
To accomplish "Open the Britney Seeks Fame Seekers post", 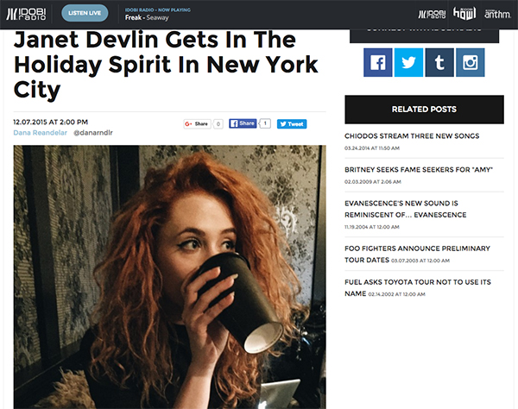I will (419, 170).
